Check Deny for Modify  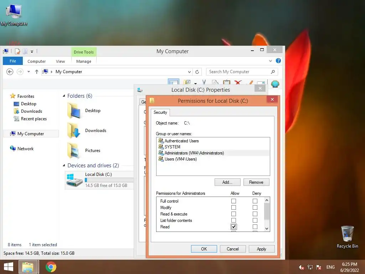coord(255,207)
